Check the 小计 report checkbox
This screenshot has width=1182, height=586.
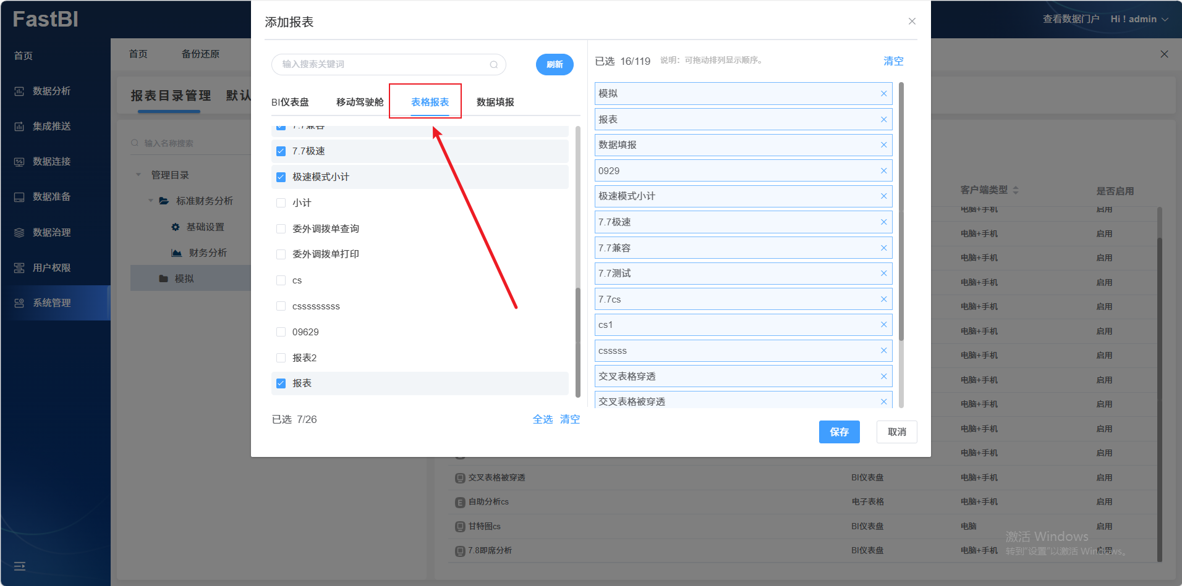click(x=281, y=203)
